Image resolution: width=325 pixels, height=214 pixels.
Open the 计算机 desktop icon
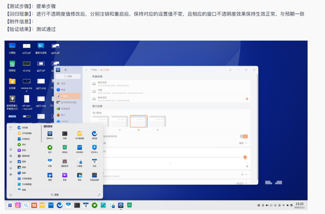(12, 48)
